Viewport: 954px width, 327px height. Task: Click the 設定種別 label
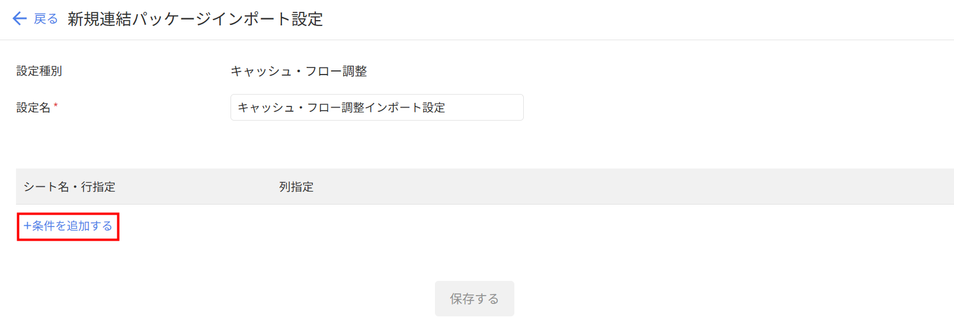39,71
